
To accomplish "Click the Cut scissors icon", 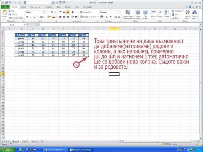I will pos(9,11).
